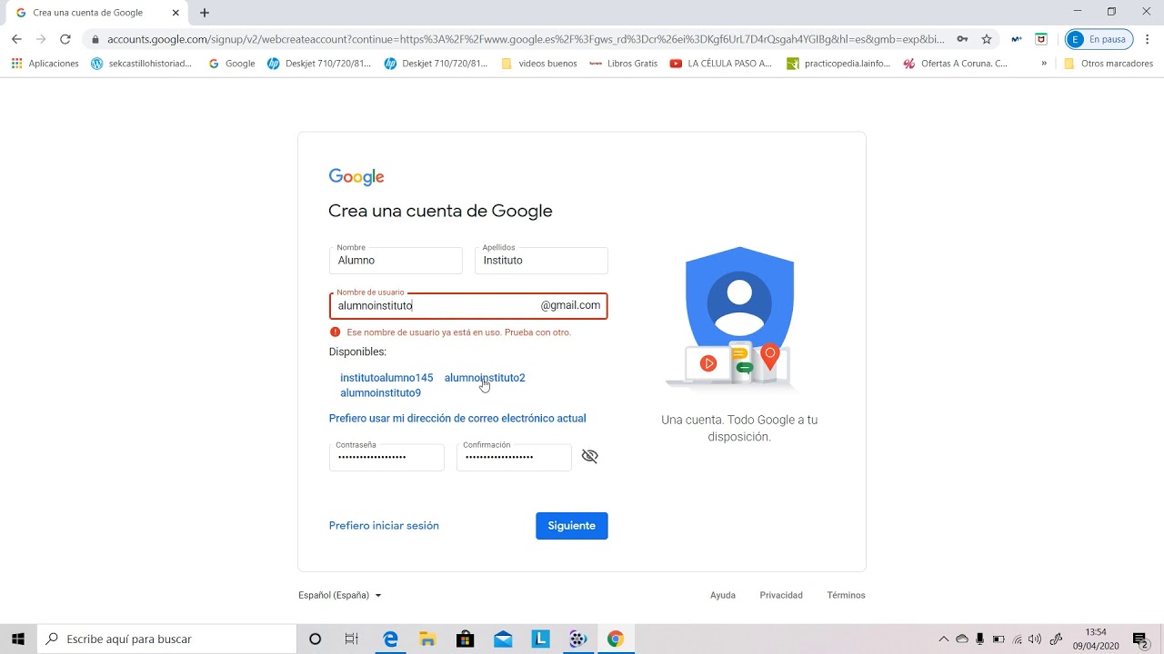Click the Contraseña password field
The image size is (1164, 654).
[x=386, y=458]
